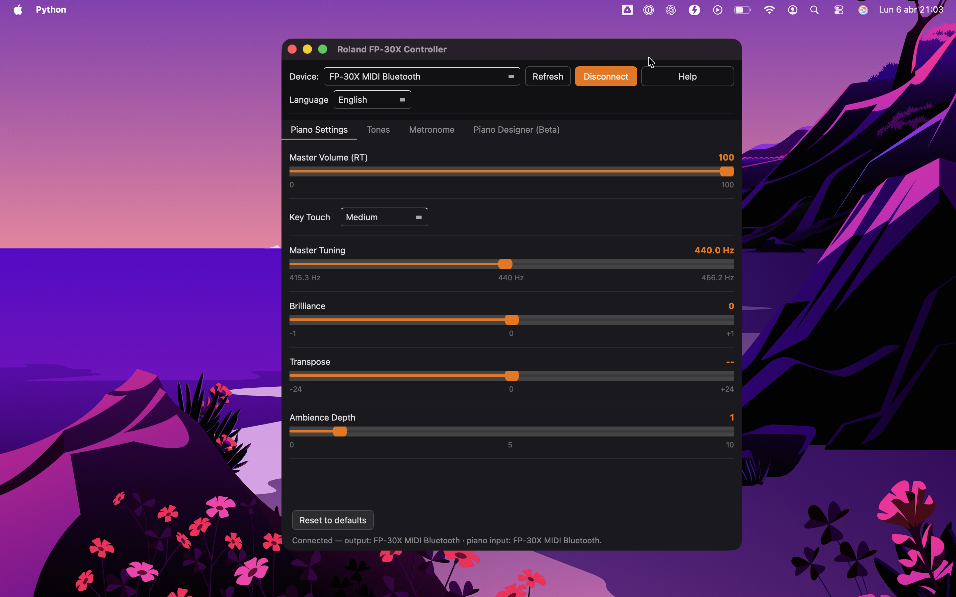Check the battery status icon

pos(742,10)
